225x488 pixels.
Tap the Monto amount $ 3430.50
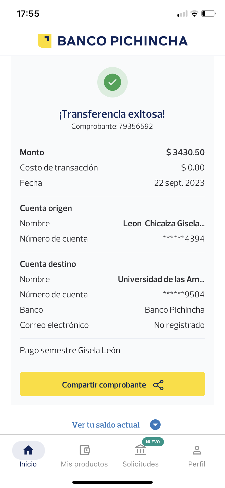pyautogui.click(x=185, y=152)
